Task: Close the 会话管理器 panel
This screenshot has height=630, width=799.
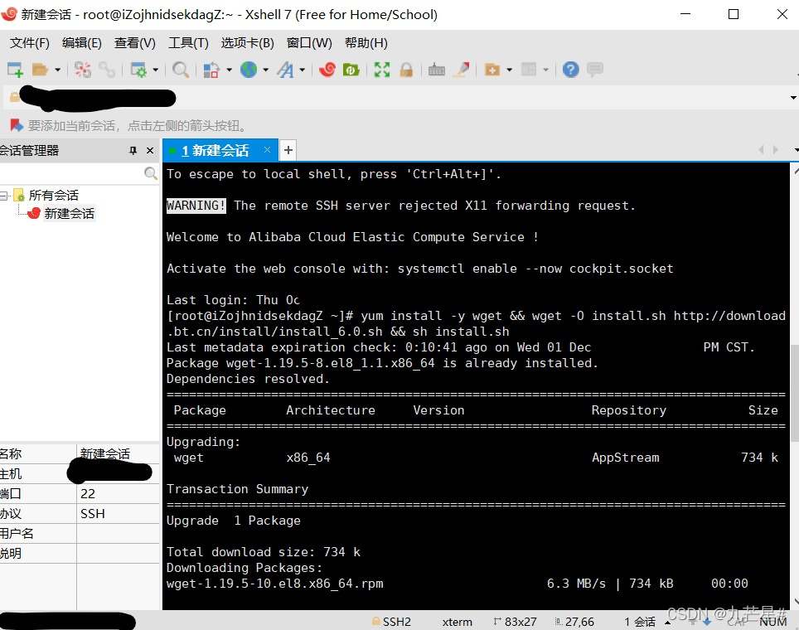Action: (x=150, y=150)
